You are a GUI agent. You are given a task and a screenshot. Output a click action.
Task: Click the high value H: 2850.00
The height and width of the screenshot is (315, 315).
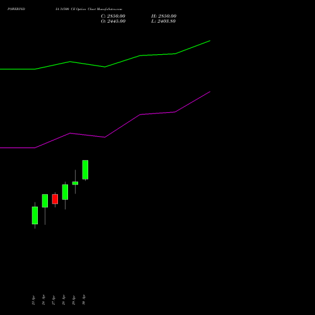tap(164, 16)
